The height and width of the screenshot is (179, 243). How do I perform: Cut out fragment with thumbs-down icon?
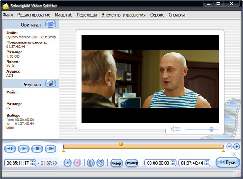100,163
